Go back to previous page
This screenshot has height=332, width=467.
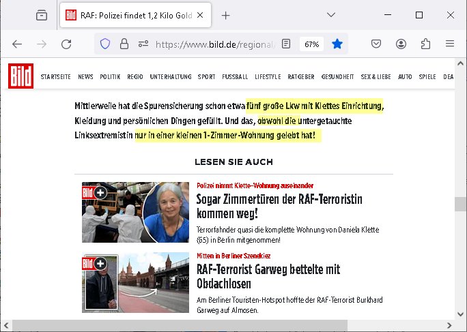point(17,44)
